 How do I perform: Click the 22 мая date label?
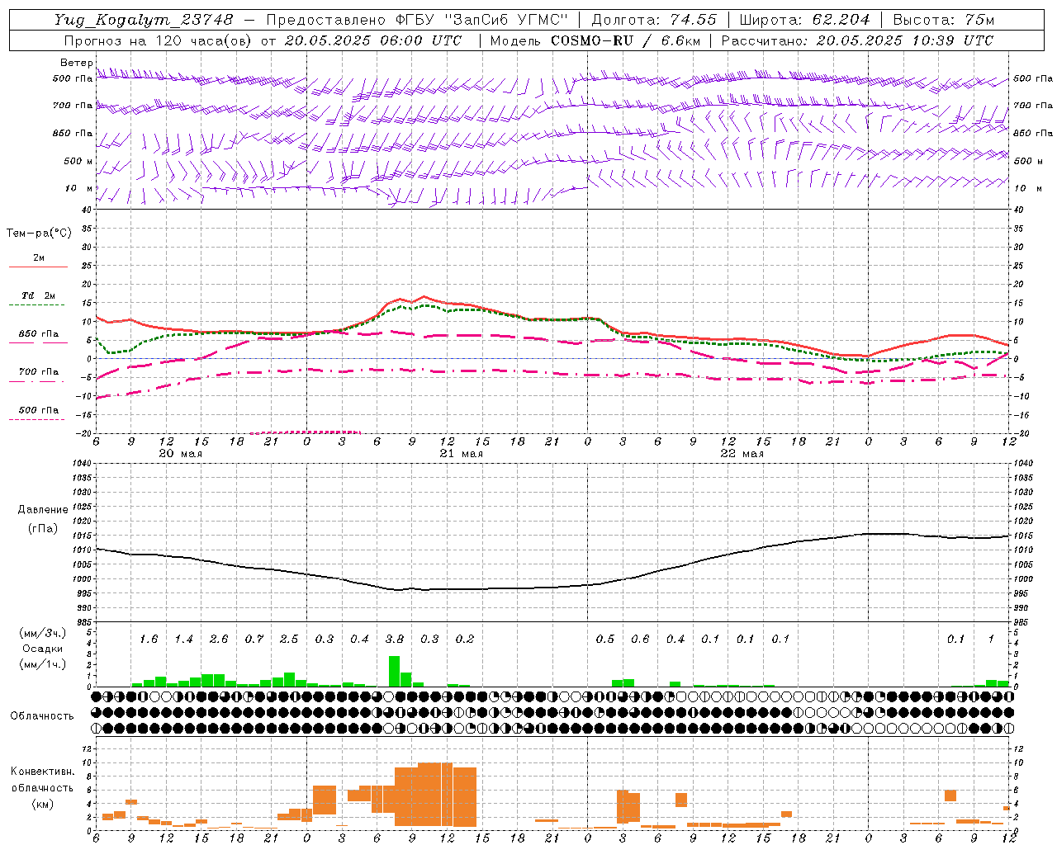(742, 454)
